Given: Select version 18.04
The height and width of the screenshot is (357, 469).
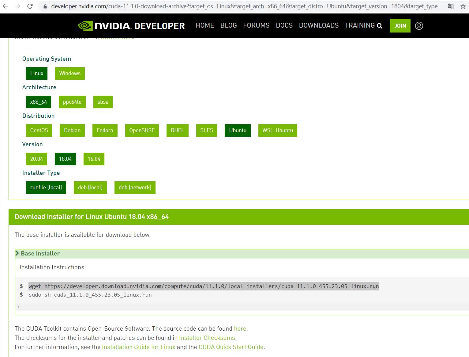Looking at the screenshot, I should pos(65,159).
